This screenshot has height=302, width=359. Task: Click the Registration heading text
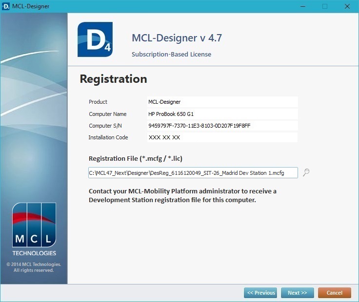pos(113,79)
